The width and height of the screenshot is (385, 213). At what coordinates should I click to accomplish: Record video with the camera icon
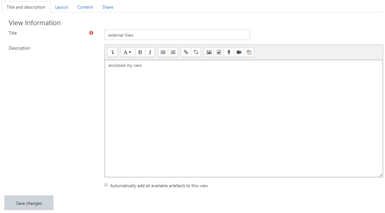[239, 52]
